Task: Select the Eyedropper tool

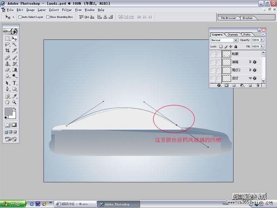Action: pyautogui.click(x=14, y=96)
